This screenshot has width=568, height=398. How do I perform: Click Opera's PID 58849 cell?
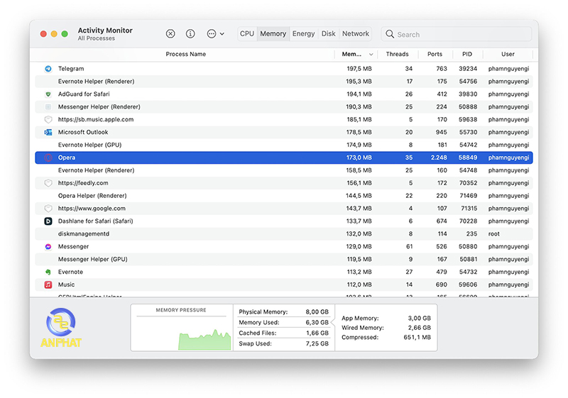coord(468,157)
